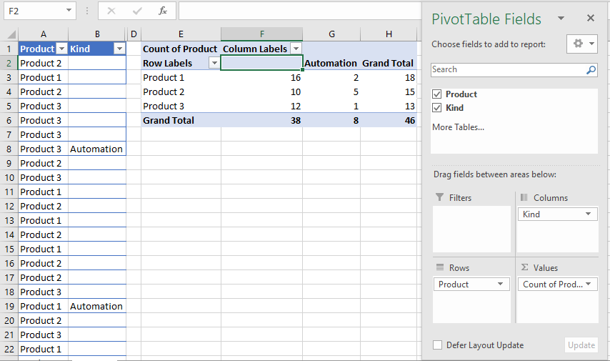This screenshot has height=361, width=610.
Task: Open the Kind column filter dropdown
Action: [x=119, y=49]
